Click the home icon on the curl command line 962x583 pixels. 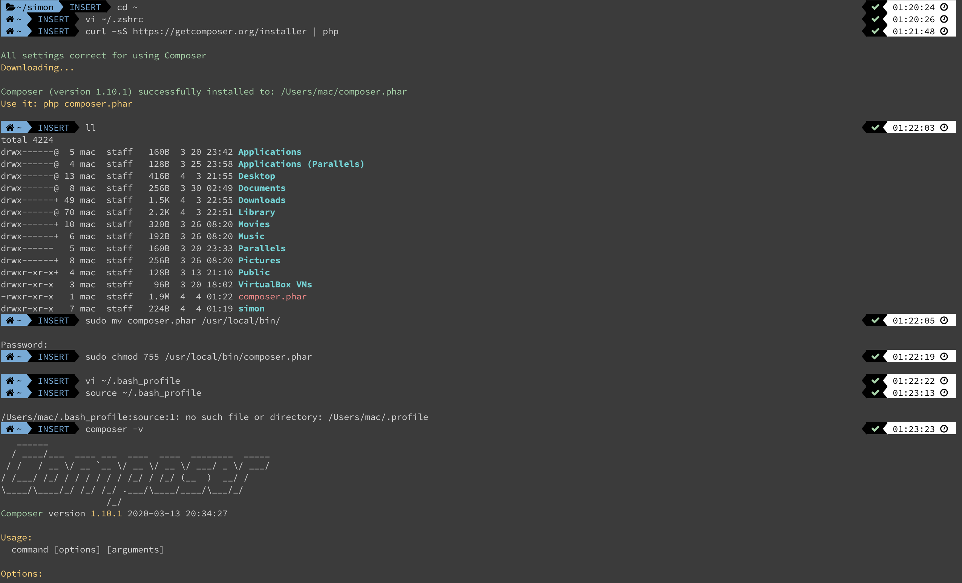(x=10, y=31)
